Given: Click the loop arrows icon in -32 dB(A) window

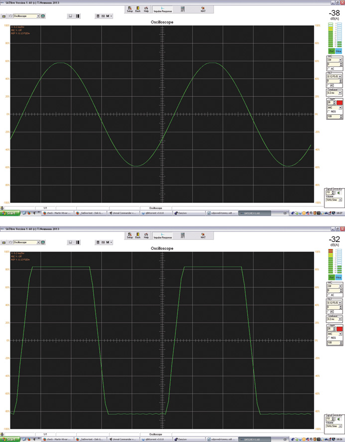Looking at the screenshot, I should click(x=10, y=243).
